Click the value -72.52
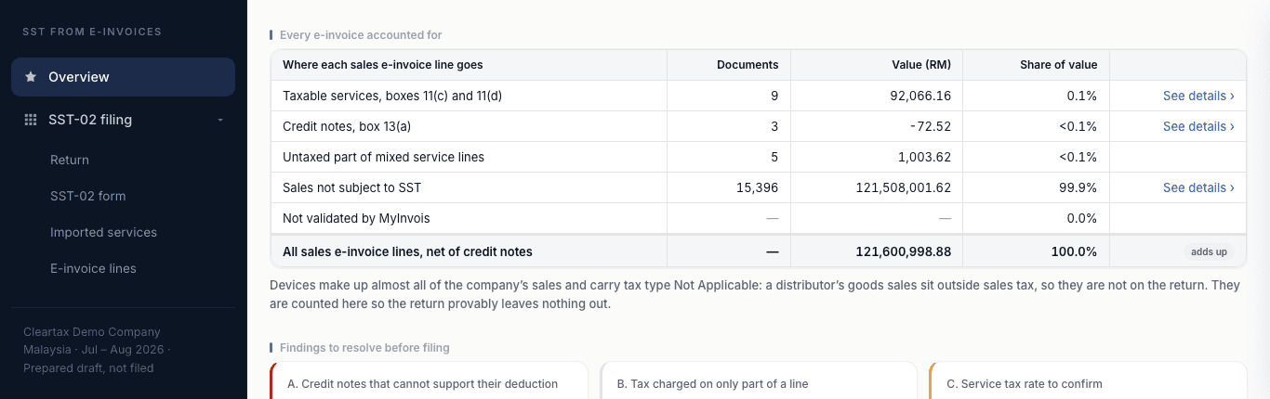Viewport: 1270px width, 399px height. point(932,126)
